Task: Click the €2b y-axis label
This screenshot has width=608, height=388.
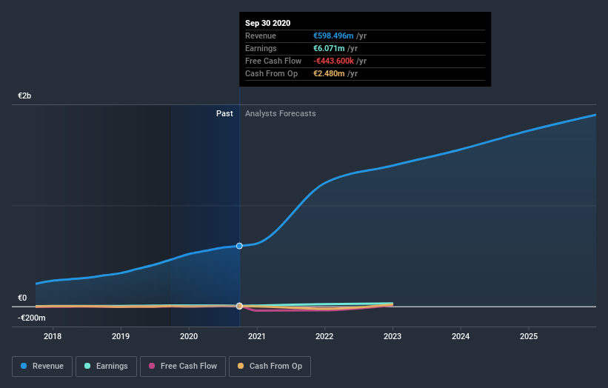Action: [x=24, y=96]
